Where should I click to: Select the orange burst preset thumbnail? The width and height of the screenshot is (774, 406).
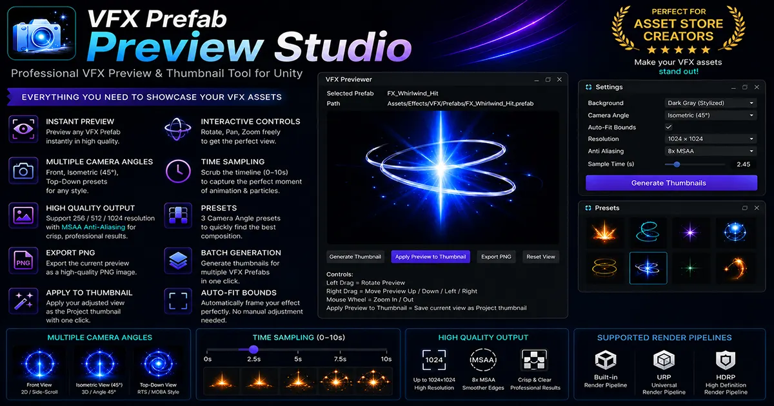pos(606,232)
